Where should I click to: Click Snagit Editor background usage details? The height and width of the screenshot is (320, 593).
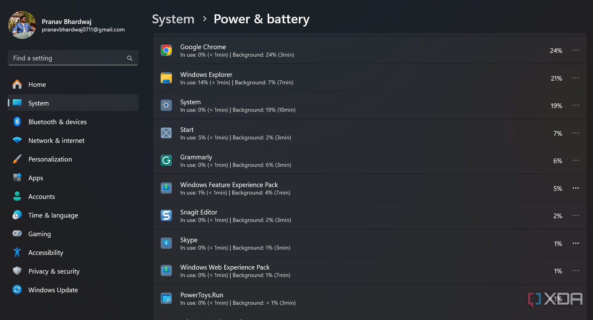pyautogui.click(x=262, y=220)
